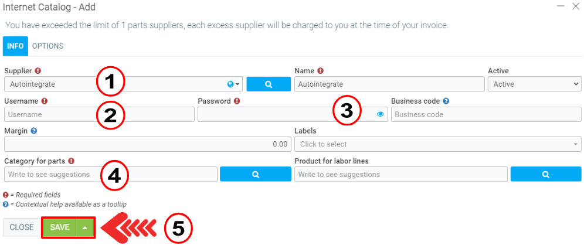The width and height of the screenshot is (584, 245).
Task: Toggle password visibility eye icon
Action: pyautogui.click(x=380, y=114)
